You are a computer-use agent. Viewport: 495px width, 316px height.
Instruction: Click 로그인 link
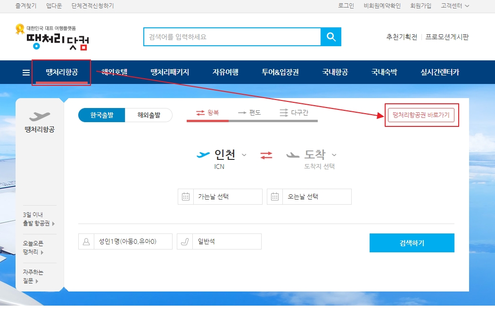point(346,6)
